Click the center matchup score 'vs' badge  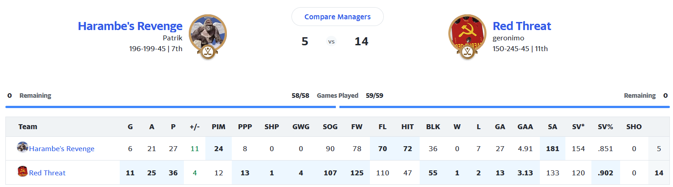click(x=331, y=42)
